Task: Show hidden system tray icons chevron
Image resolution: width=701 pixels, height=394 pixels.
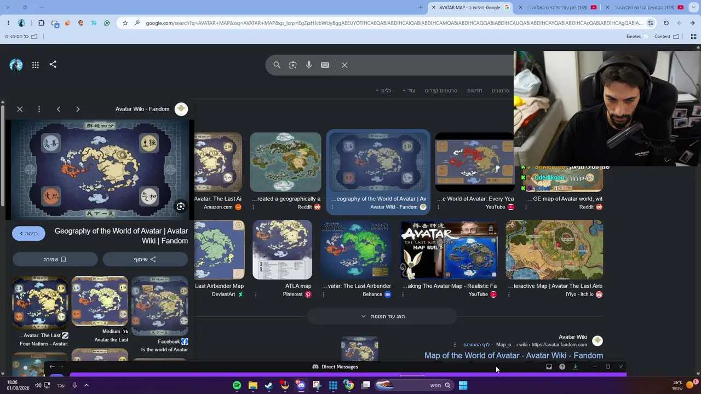Action: [x=86, y=385]
